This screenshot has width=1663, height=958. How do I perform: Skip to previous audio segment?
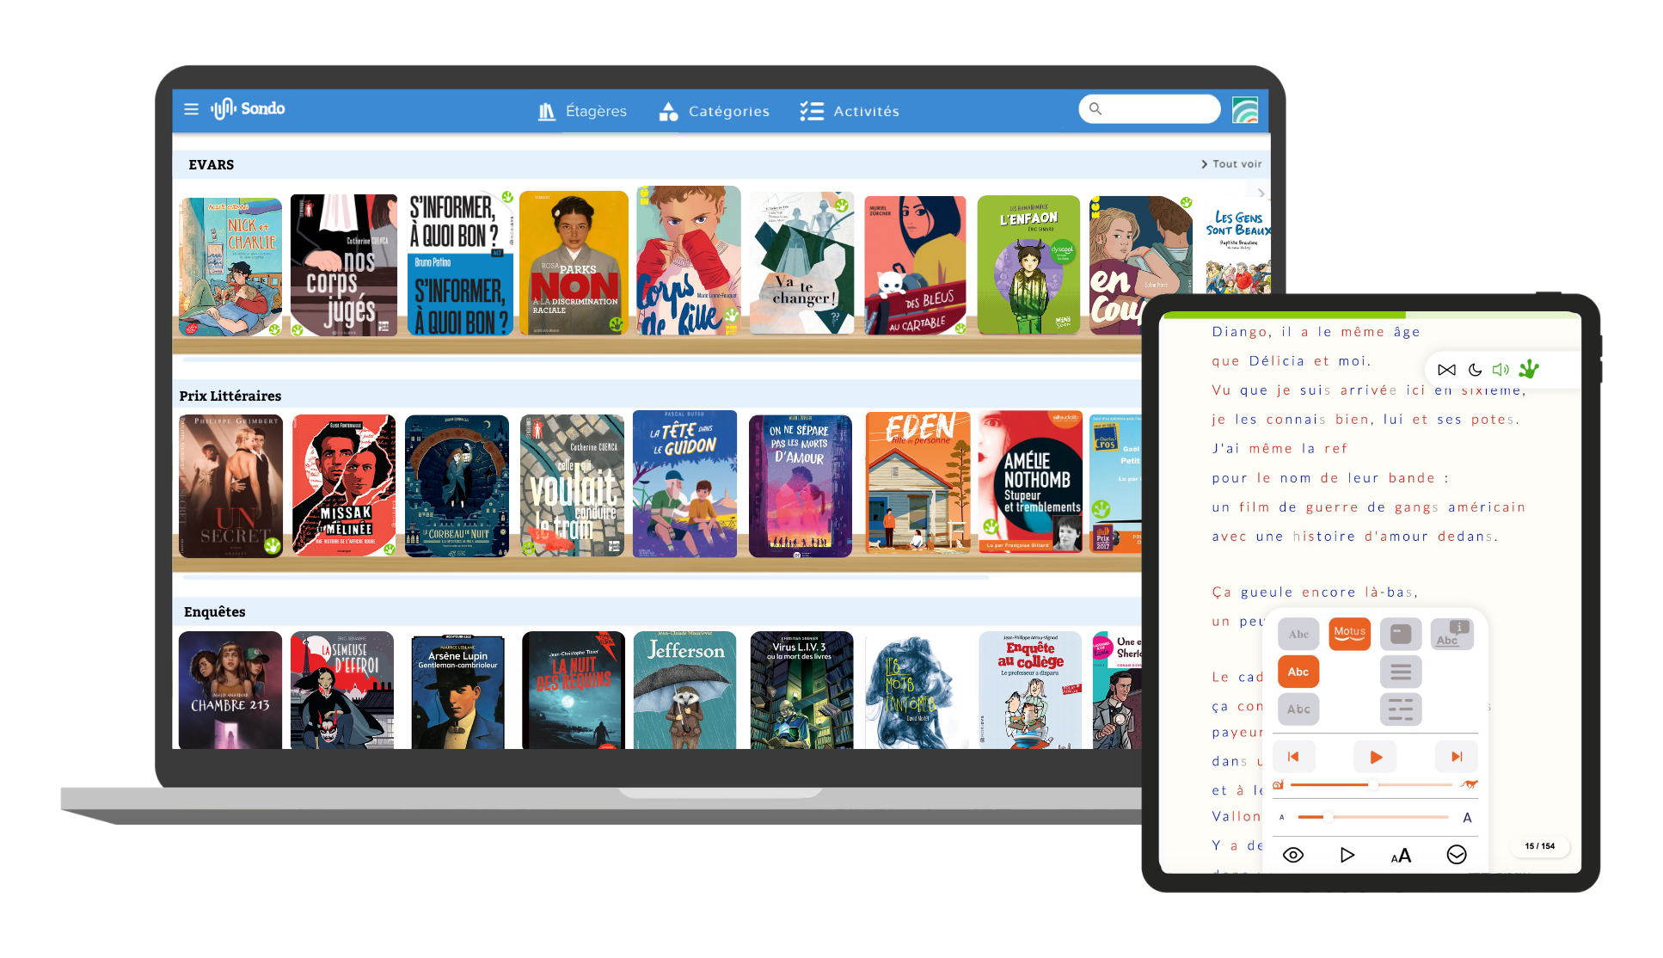1293,757
